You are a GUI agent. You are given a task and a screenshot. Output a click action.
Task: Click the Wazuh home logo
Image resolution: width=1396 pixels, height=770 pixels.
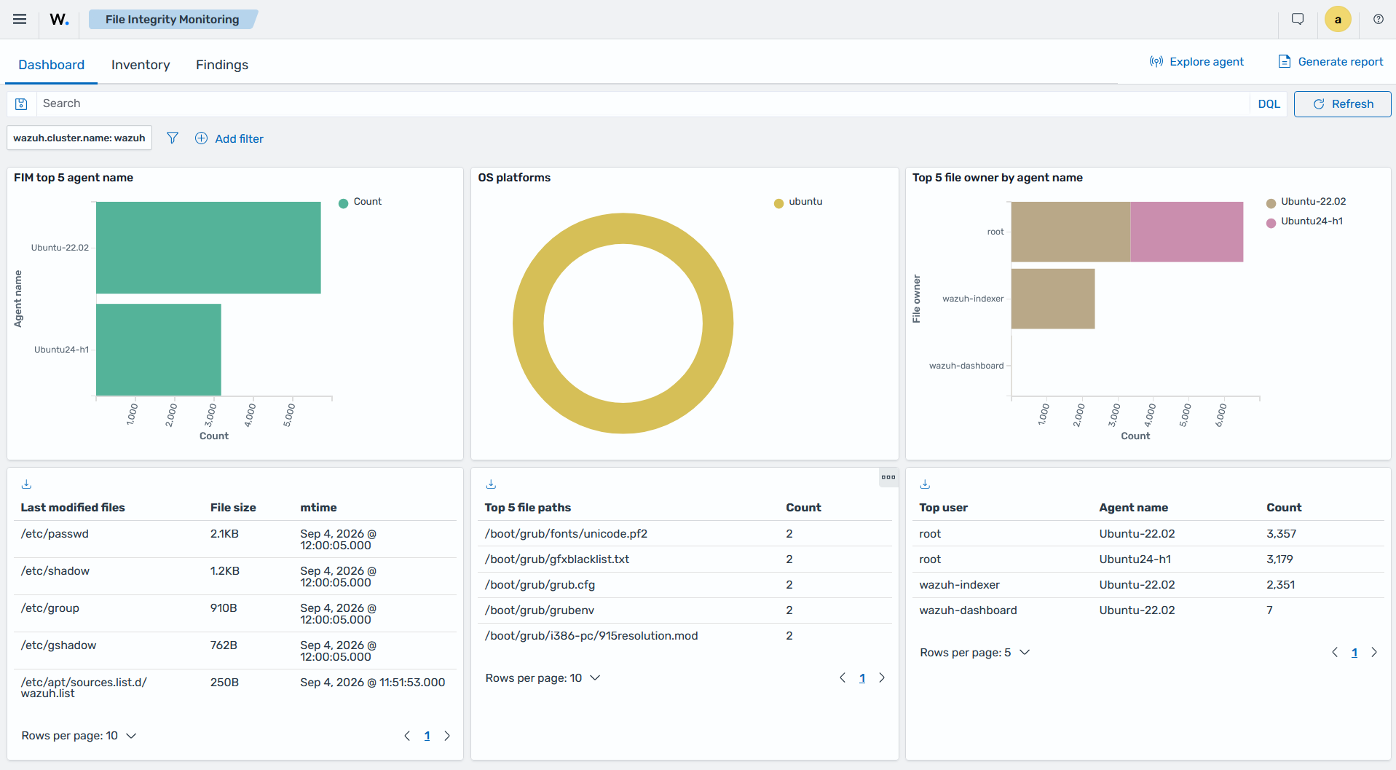pos(60,20)
